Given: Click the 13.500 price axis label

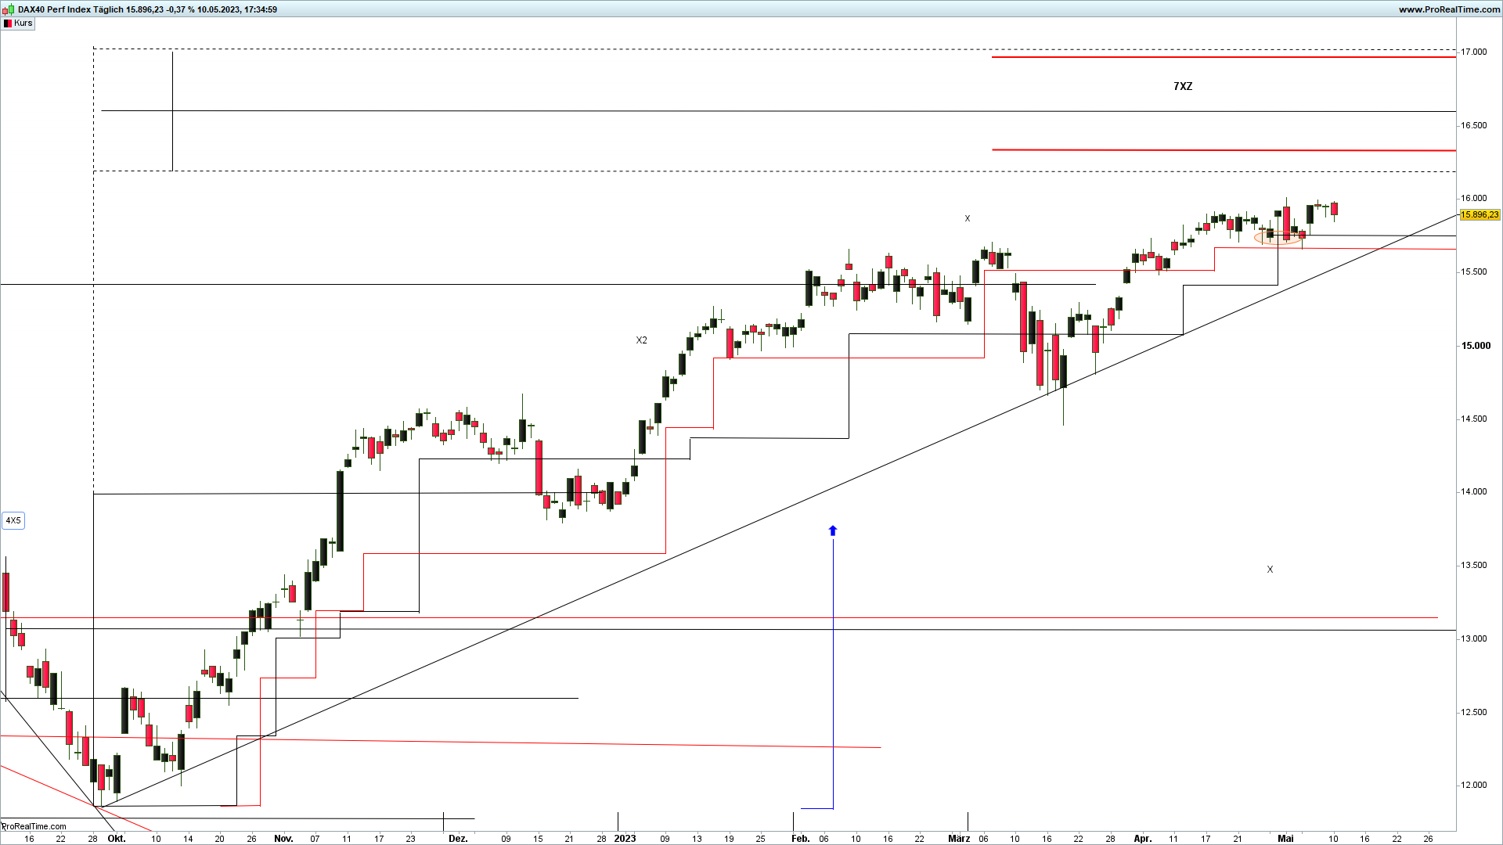Looking at the screenshot, I should point(1474,566).
